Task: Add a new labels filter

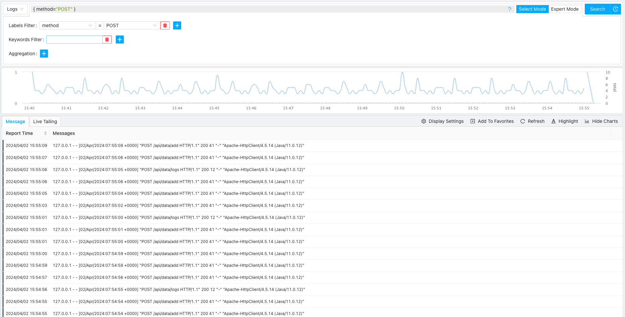Action: pyautogui.click(x=177, y=25)
